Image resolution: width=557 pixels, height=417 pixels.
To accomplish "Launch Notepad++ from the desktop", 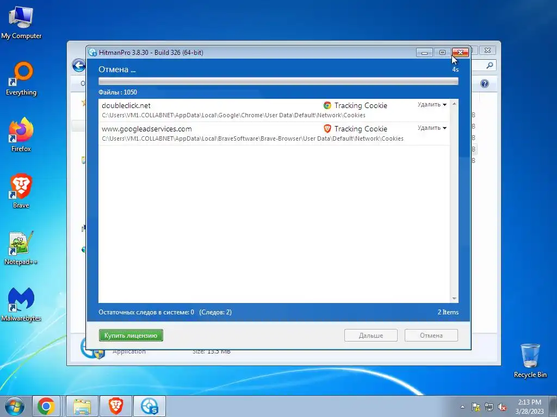I will click(x=21, y=248).
